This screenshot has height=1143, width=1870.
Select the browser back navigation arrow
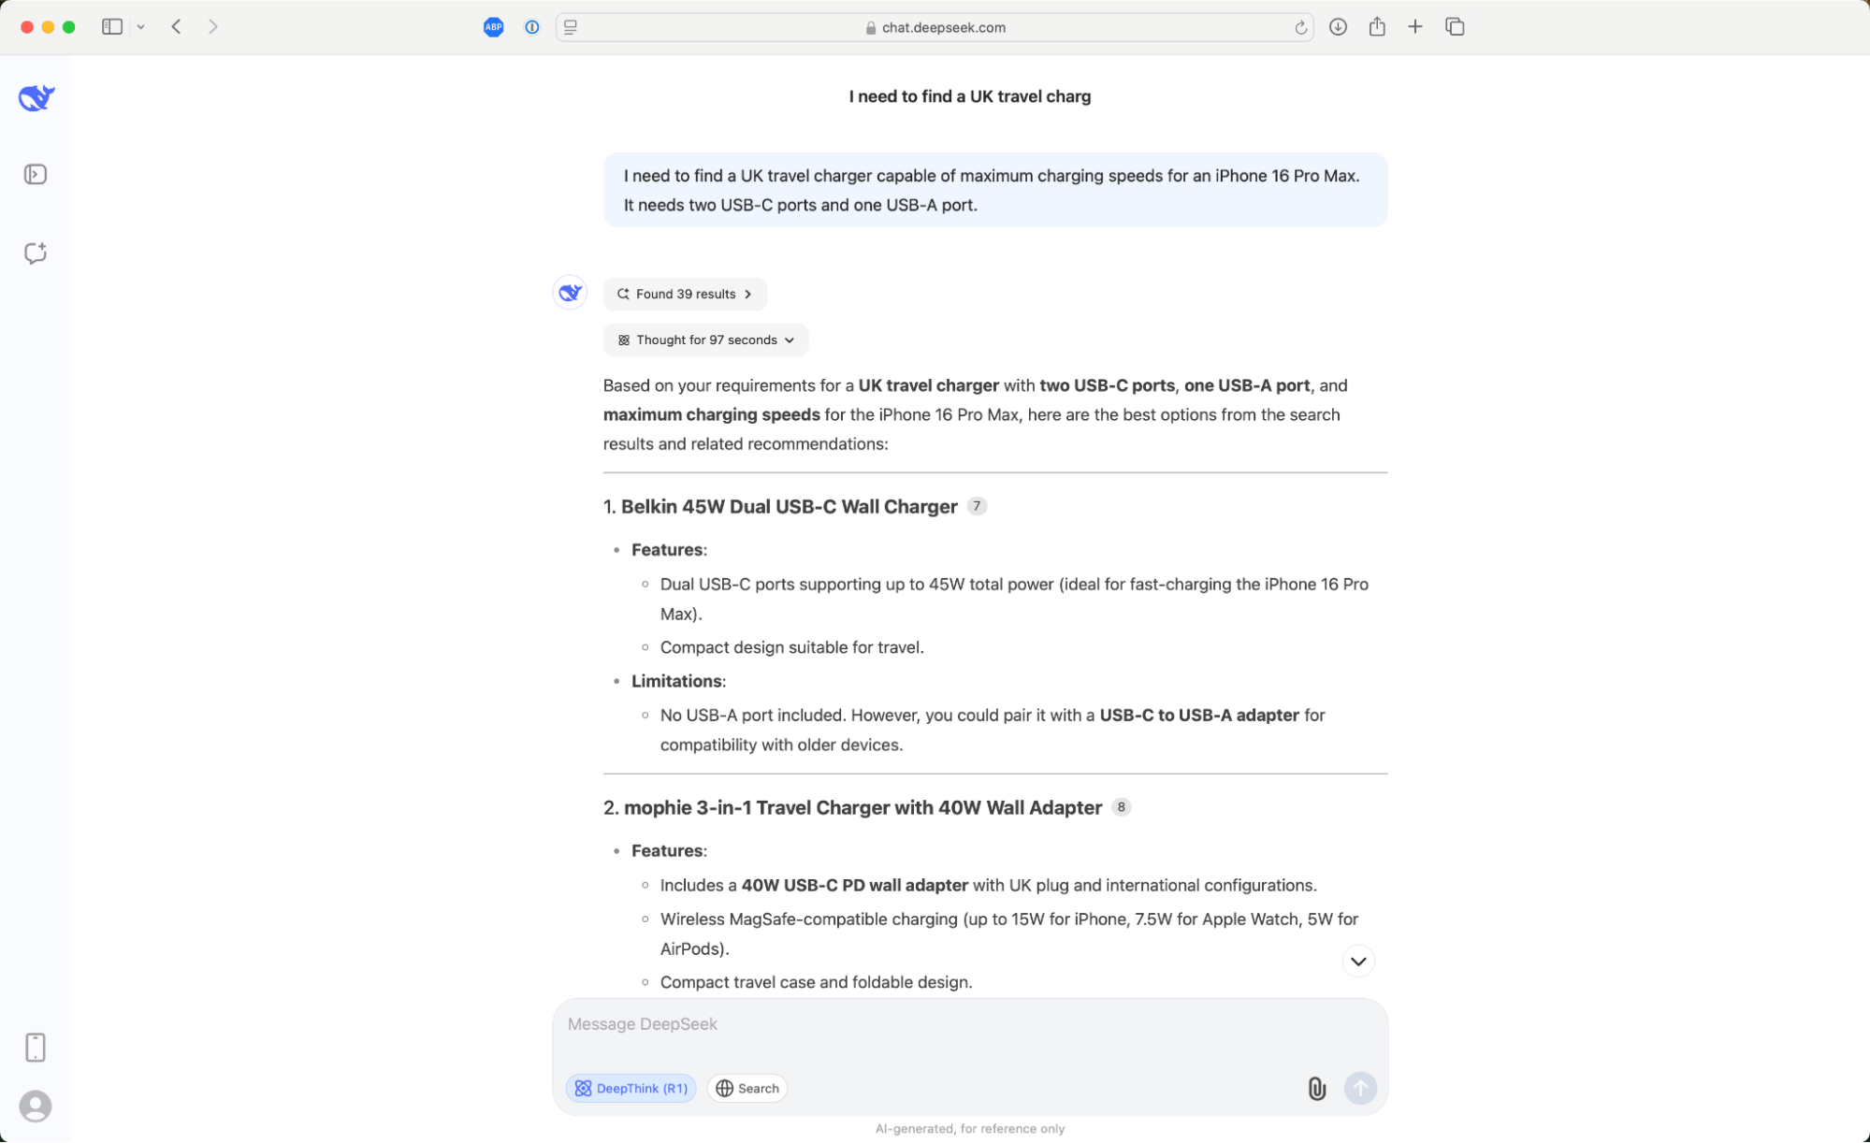click(x=175, y=25)
